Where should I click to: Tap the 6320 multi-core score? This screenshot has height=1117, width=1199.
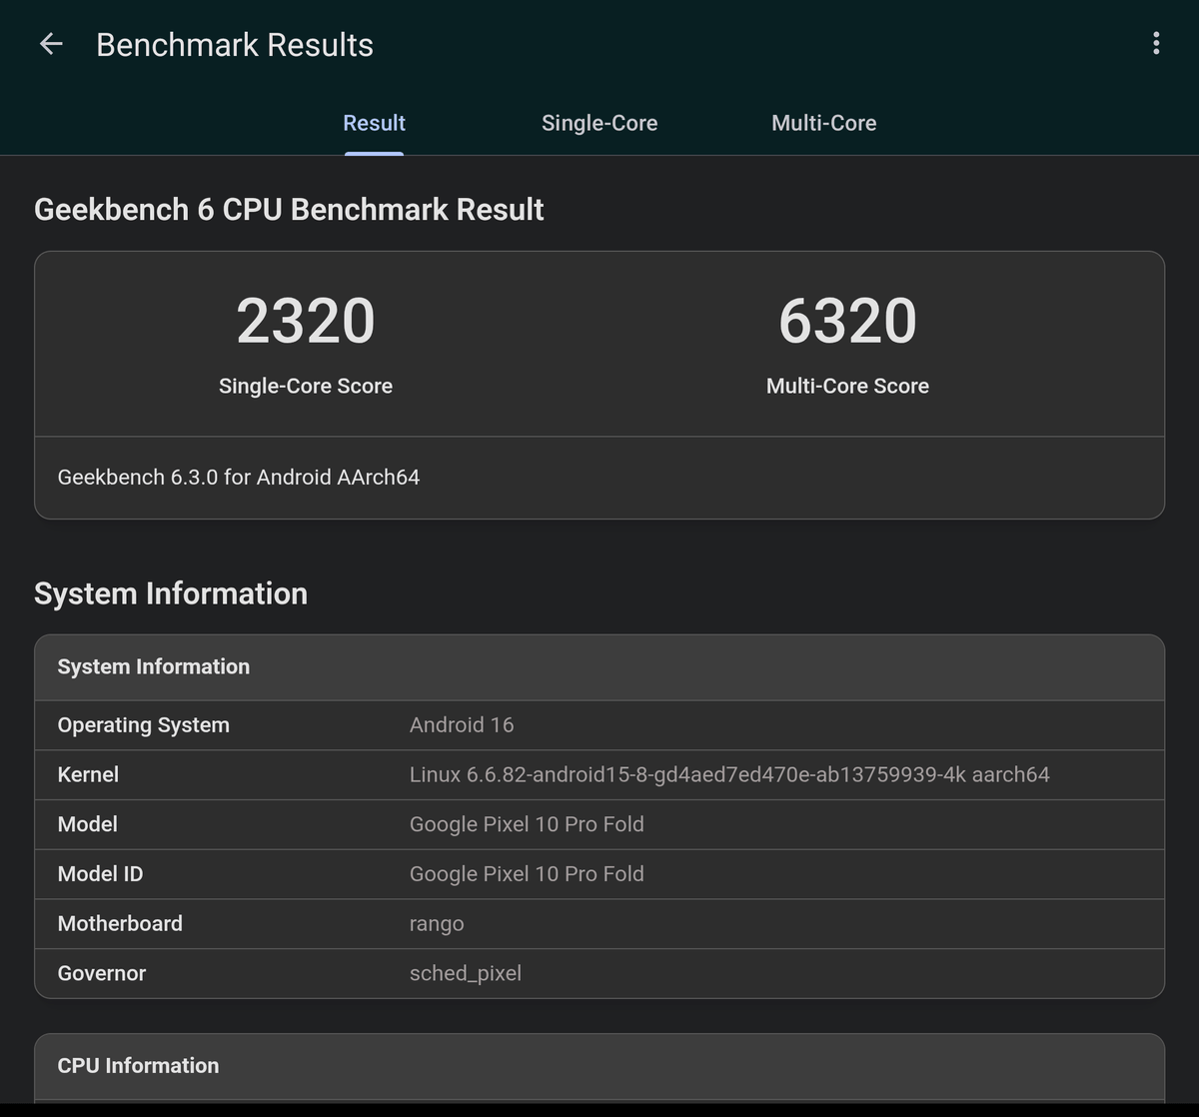tap(847, 321)
